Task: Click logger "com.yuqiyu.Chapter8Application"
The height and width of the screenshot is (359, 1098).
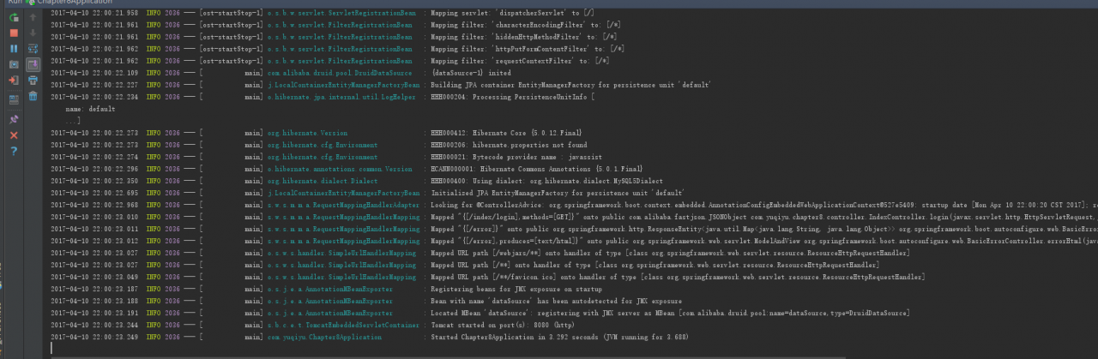Action: (325, 338)
